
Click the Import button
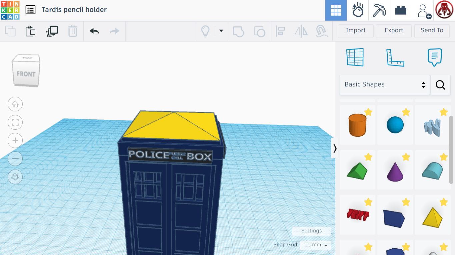click(x=356, y=31)
